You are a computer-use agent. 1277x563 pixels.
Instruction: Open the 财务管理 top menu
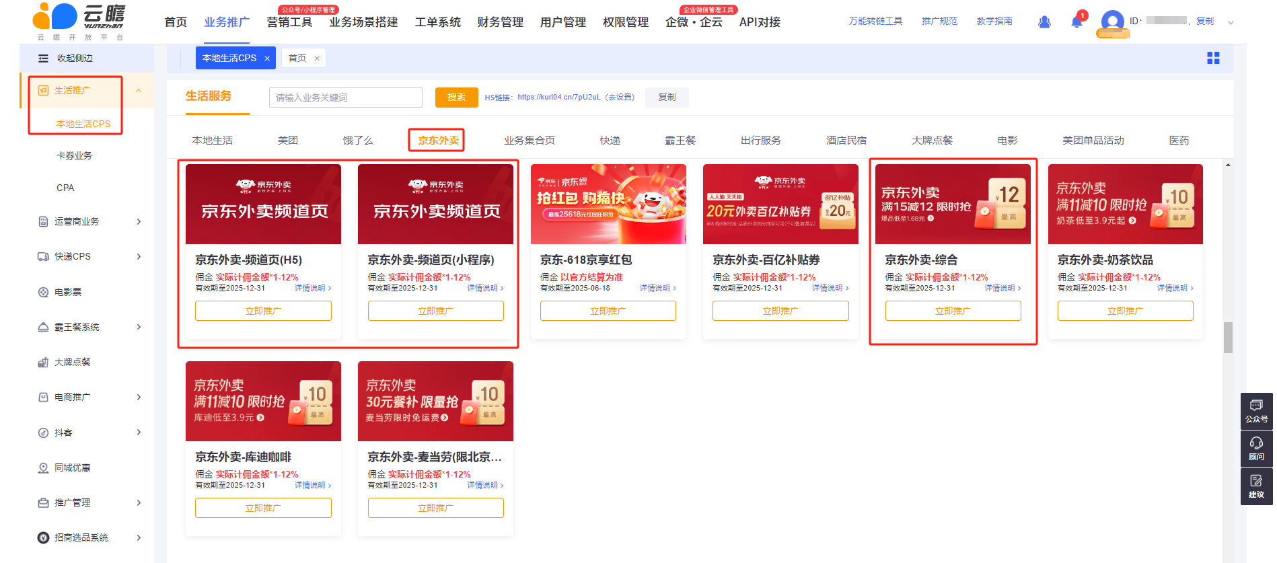pos(501,22)
